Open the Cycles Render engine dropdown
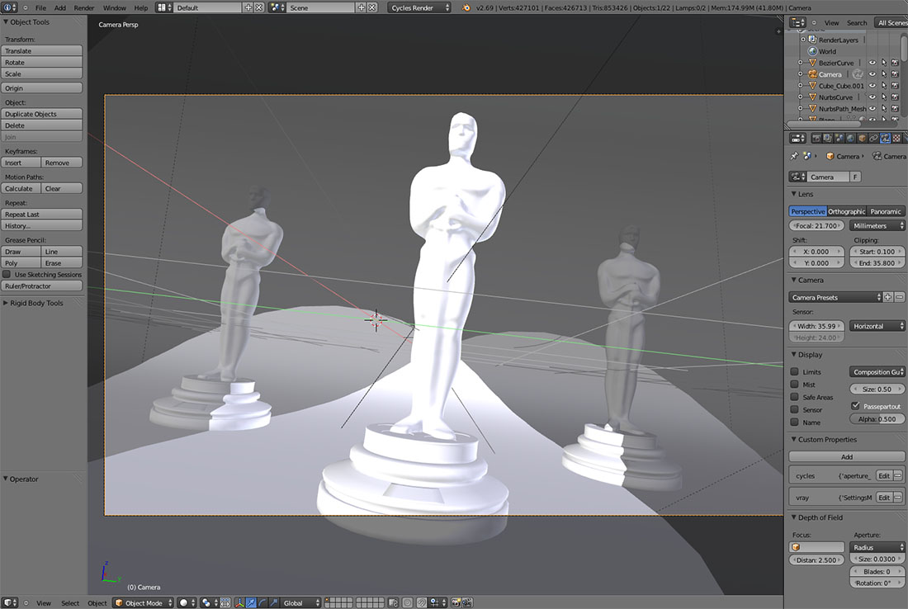This screenshot has height=609, width=908. [419, 7]
